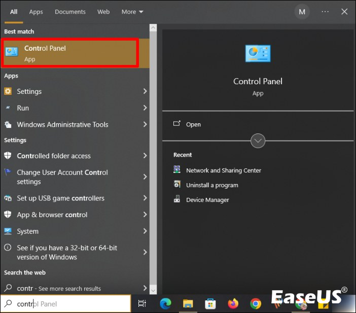Click the large Control Panel icon in preview pane
This screenshot has width=356, height=313.
click(x=258, y=54)
